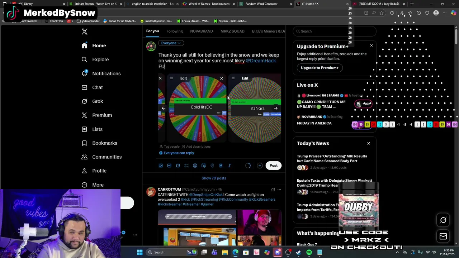Switch to the Wheel of Names browser tab

click(x=208, y=4)
